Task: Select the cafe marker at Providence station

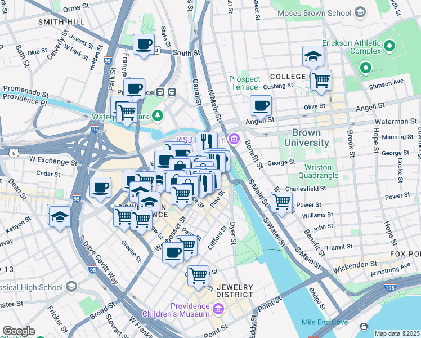Action: pos(135,90)
